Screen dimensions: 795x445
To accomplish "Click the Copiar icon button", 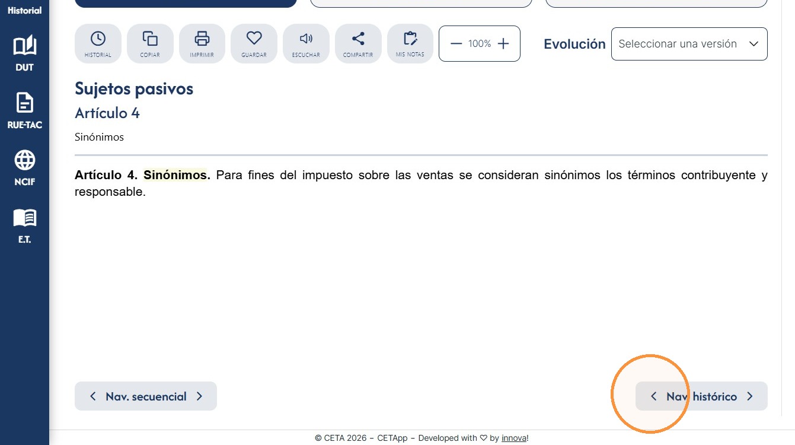I will [x=150, y=43].
